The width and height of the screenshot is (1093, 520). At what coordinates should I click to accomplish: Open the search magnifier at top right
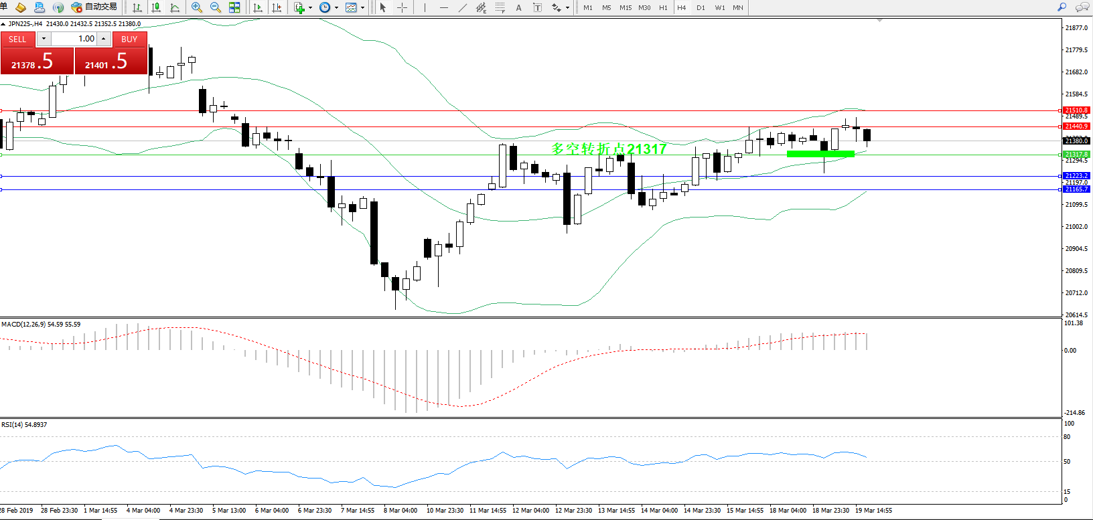pyautogui.click(x=1062, y=7)
